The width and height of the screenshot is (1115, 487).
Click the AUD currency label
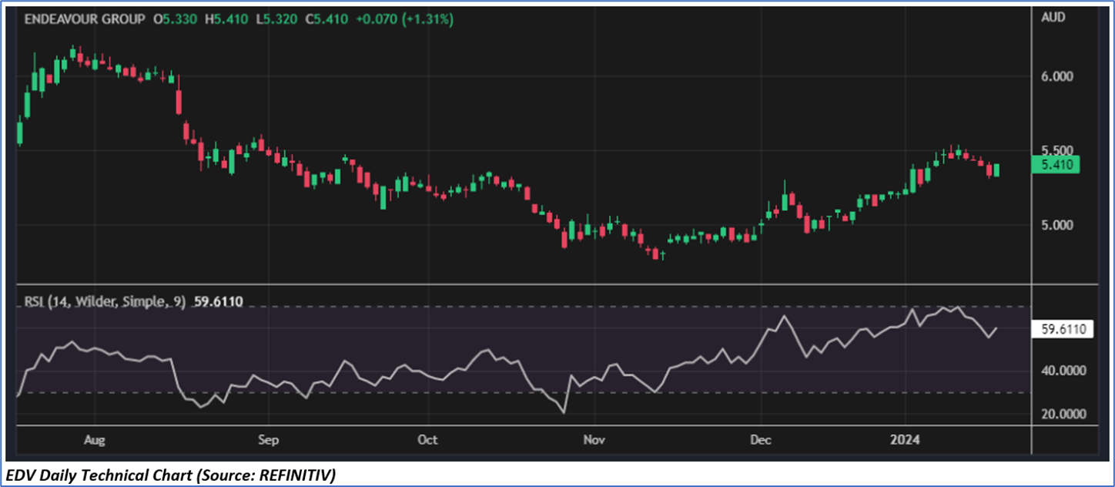[x=1053, y=17]
